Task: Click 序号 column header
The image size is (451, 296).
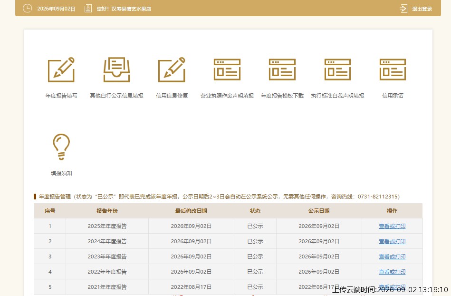Action: click(x=50, y=211)
